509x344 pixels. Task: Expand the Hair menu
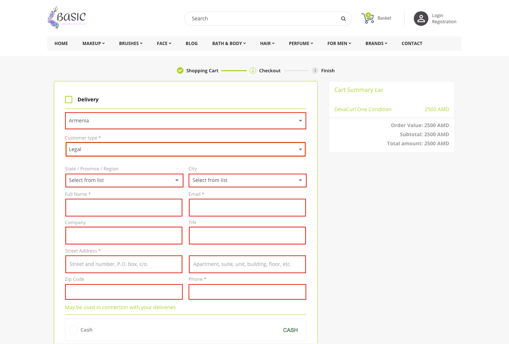[267, 44]
